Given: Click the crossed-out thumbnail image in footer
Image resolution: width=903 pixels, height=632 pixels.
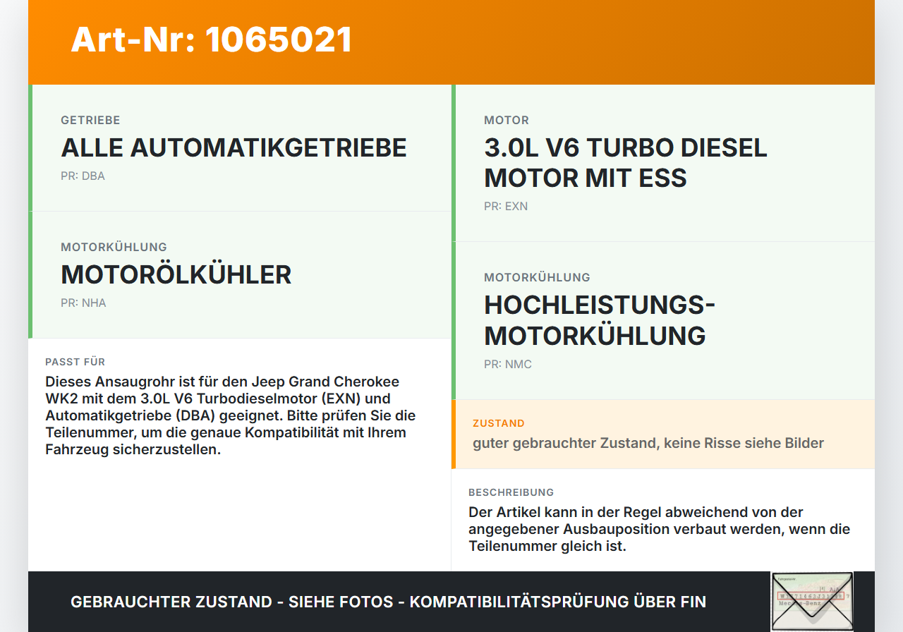Looking at the screenshot, I should (x=812, y=601).
